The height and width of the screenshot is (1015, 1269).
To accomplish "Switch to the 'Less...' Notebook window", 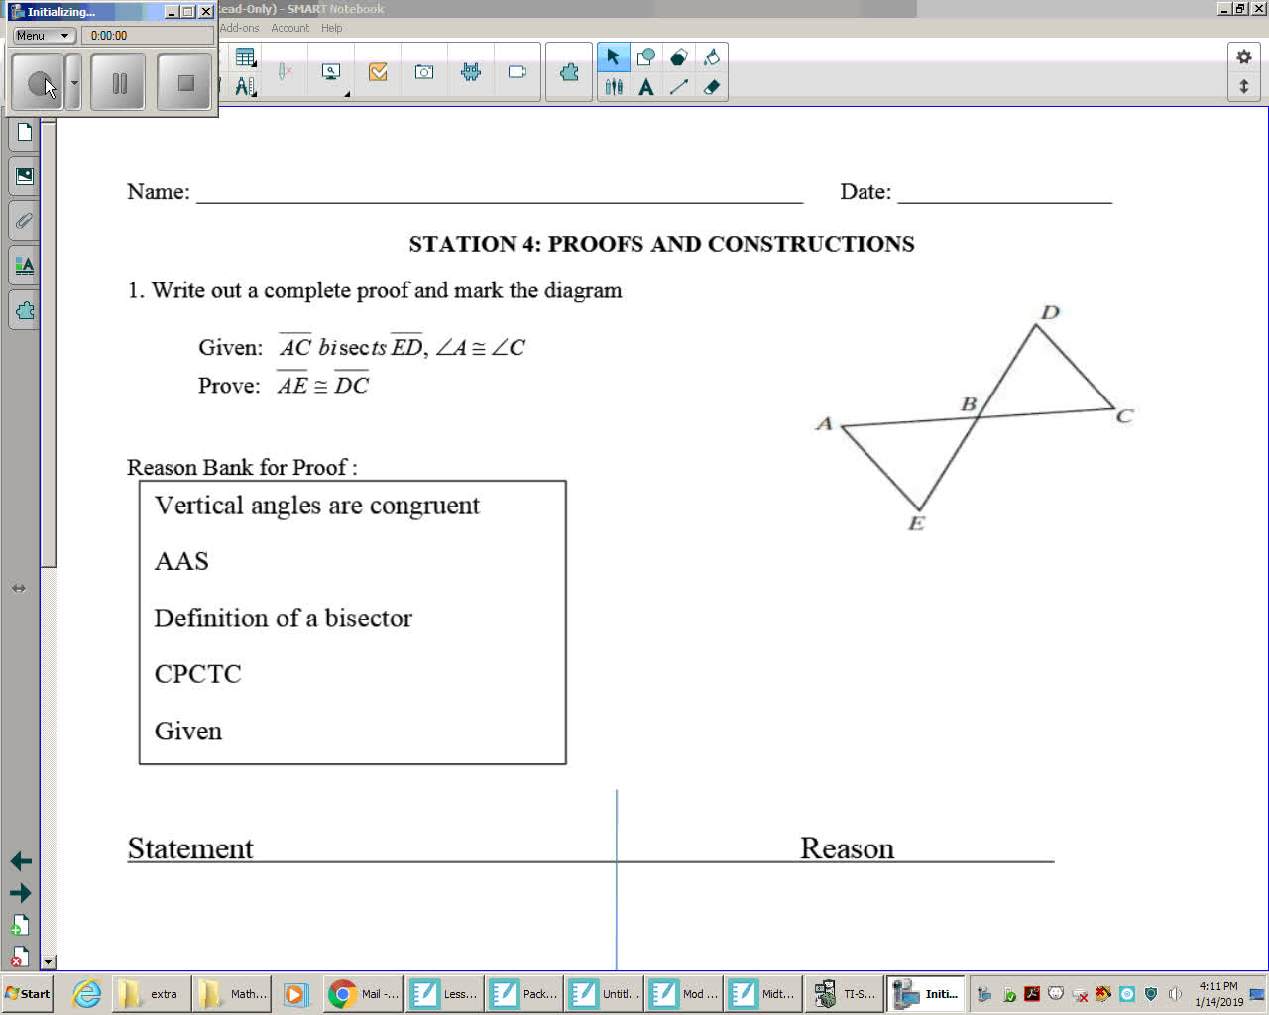I will (x=444, y=993).
